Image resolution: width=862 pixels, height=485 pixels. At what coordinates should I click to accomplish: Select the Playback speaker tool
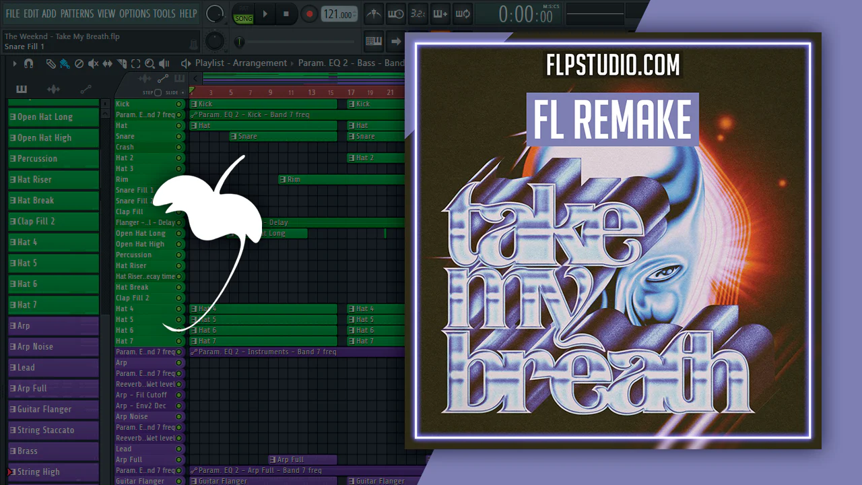coord(164,63)
